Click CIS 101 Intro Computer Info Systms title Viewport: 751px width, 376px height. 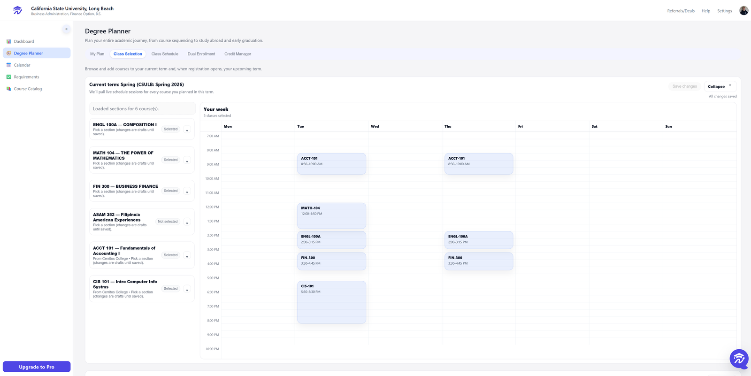pos(125,284)
